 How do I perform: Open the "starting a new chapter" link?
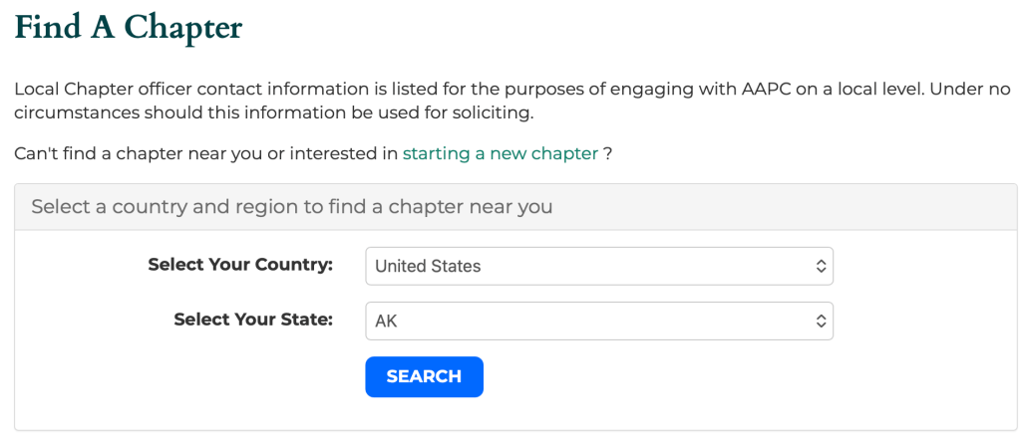(x=500, y=154)
